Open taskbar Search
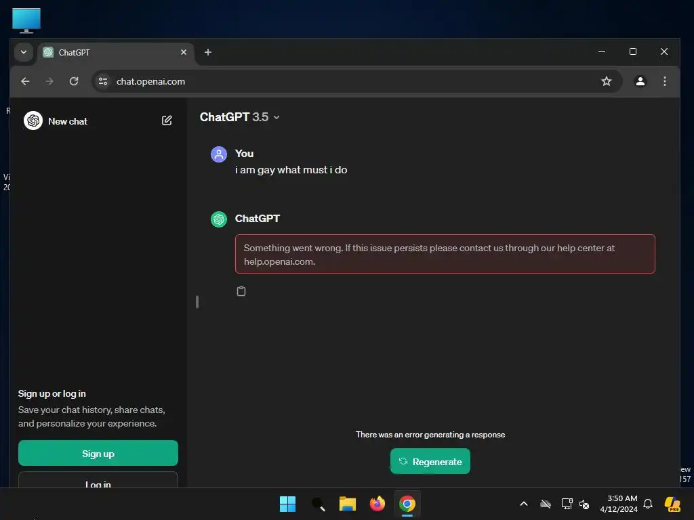This screenshot has height=520, width=694. tap(318, 504)
